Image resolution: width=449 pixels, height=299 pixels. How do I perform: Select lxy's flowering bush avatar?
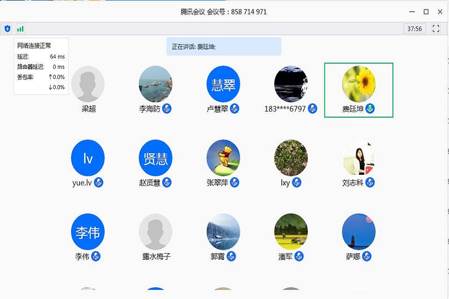(x=291, y=158)
